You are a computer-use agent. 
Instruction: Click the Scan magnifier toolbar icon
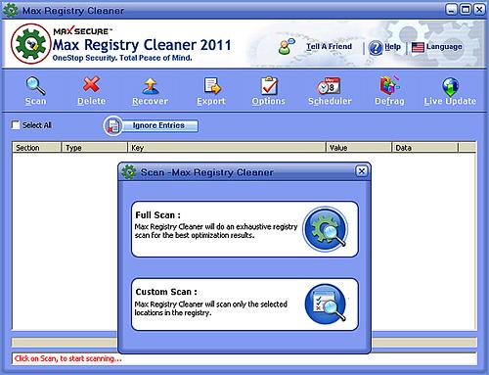[x=35, y=85]
